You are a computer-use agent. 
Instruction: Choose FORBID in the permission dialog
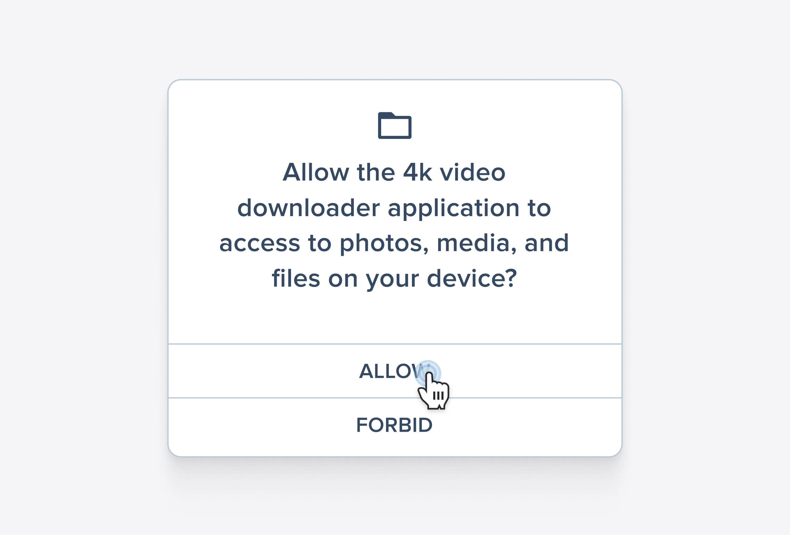pyautogui.click(x=395, y=425)
